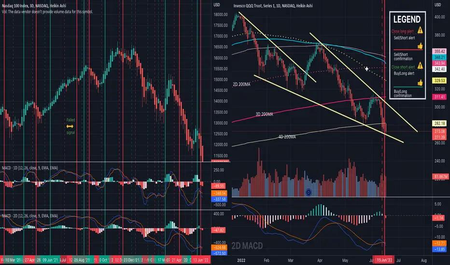Click the warning icon beside Close long alert
This screenshot has height=265, width=450.
(420, 30)
